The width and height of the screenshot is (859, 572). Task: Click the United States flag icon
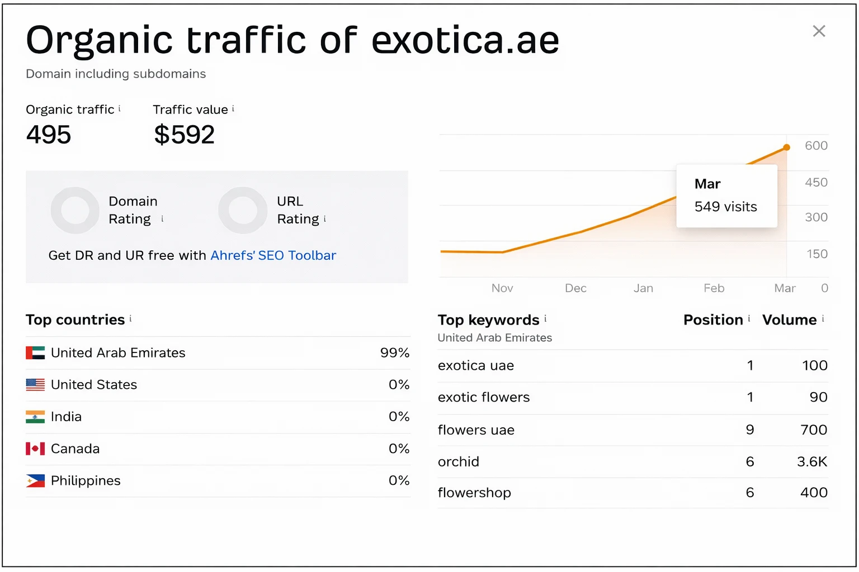coord(35,384)
